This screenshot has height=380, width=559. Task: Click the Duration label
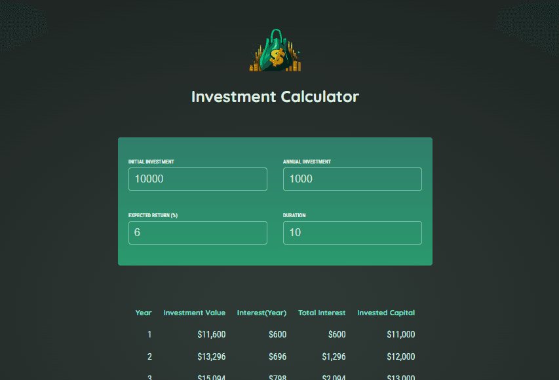pyautogui.click(x=294, y=215)
